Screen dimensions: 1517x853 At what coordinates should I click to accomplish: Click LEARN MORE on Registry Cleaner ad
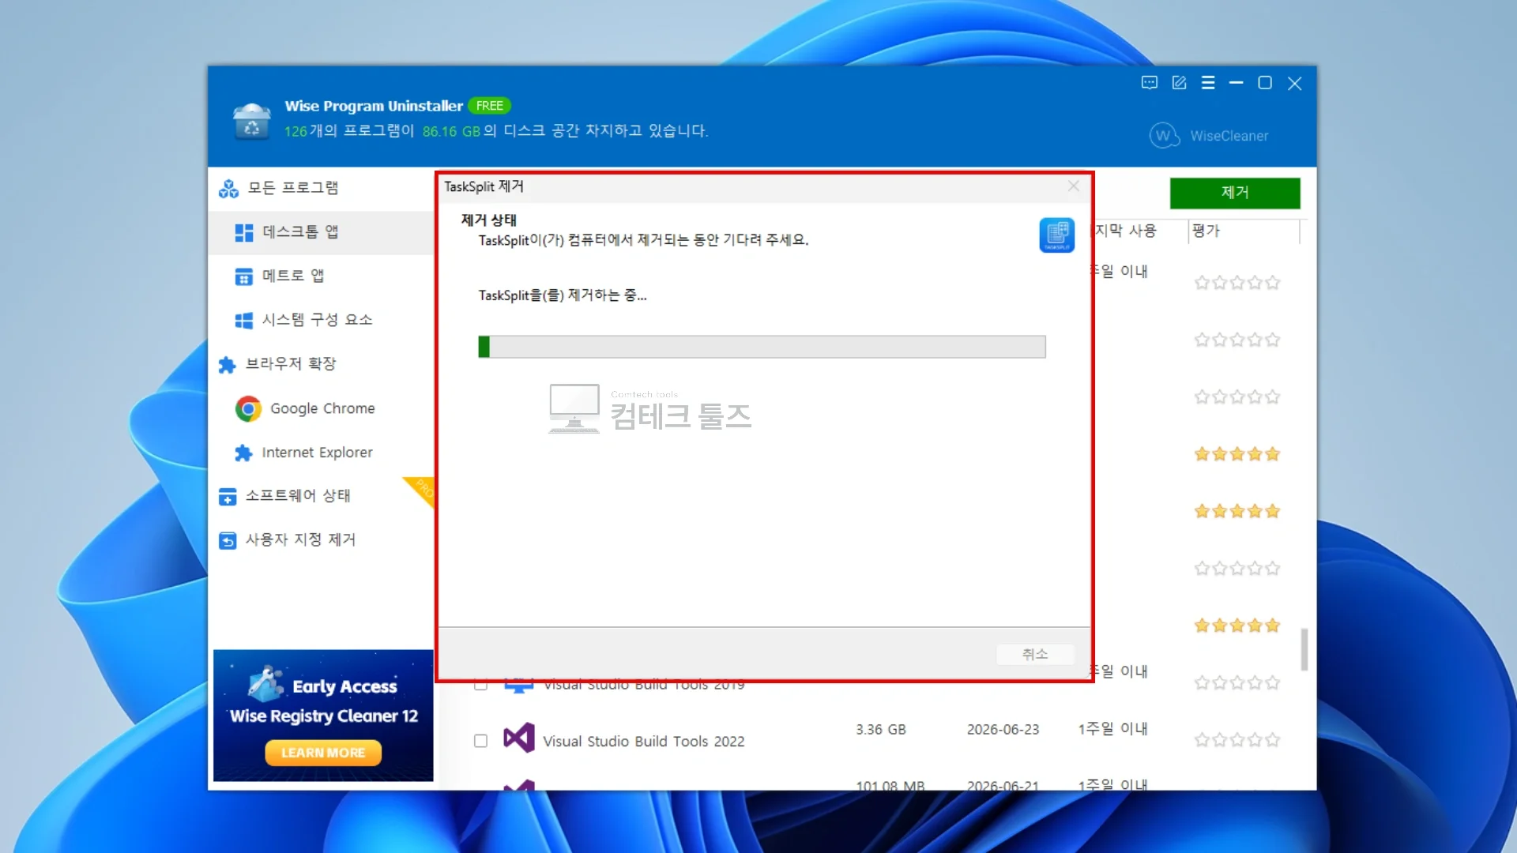point(323,753)
